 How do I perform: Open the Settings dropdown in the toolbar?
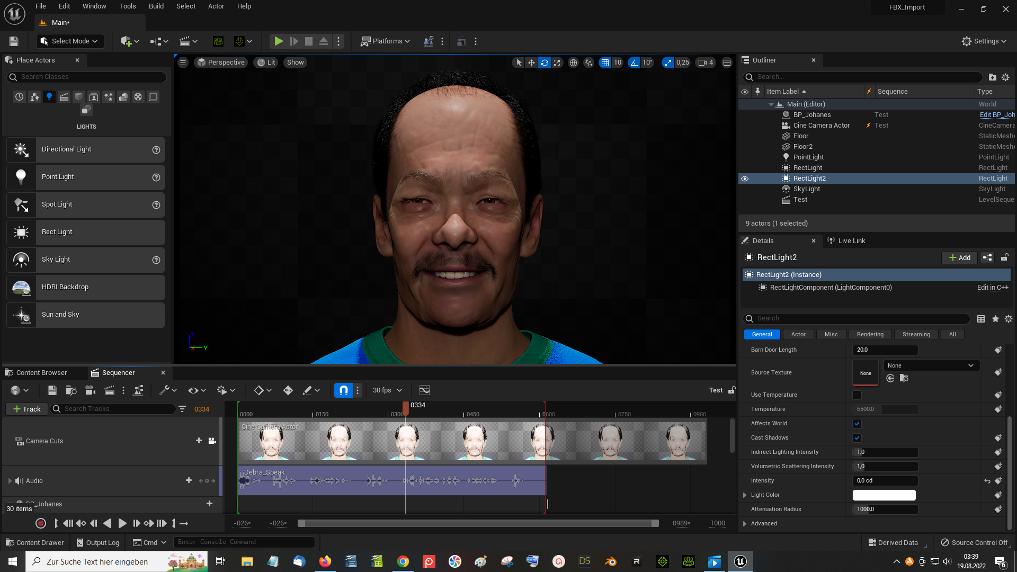click(984, 41)
